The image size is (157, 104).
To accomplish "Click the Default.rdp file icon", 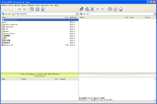I will pyautogui.click(x=2, y=45).
